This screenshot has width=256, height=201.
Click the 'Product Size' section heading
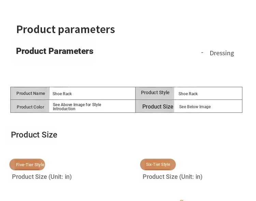[x=34, y=135]
